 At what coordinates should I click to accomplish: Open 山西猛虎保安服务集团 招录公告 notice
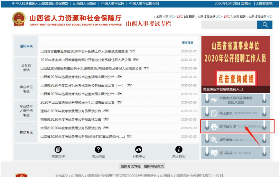tap(91, 68)
